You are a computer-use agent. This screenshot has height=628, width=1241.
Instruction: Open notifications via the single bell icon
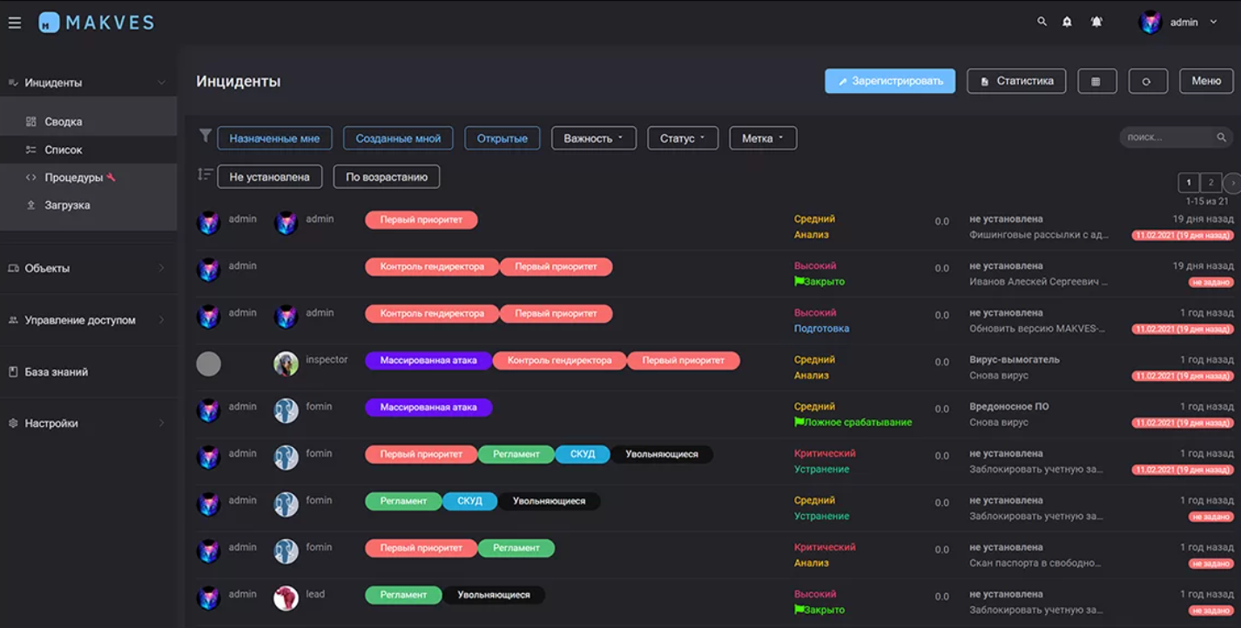pyautogui.click(x=1067, y=22)
